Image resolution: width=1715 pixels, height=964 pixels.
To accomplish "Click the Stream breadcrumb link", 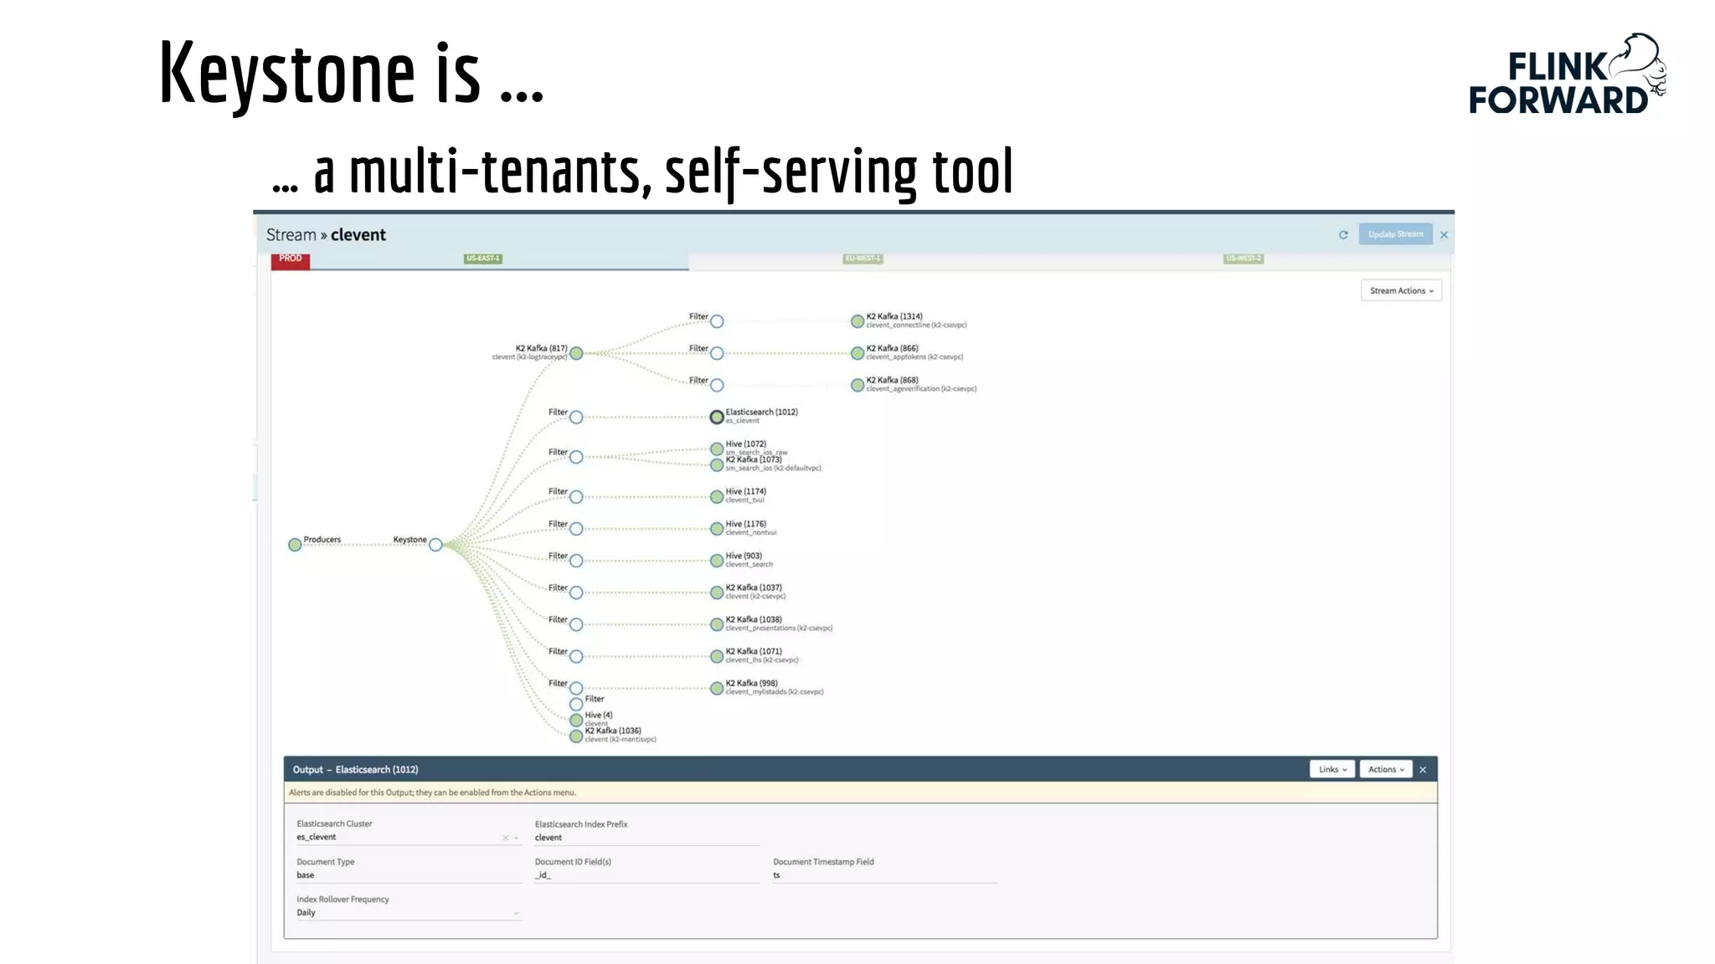I will pos(291,235).
